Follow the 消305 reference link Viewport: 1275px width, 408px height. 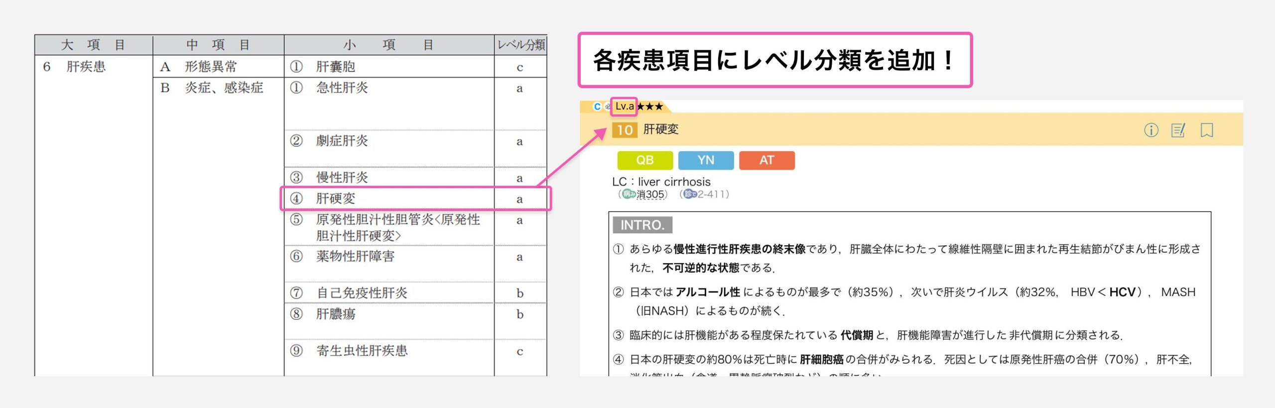click(650, 195)
